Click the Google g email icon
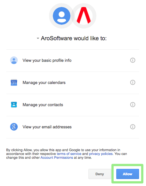This screenshot has width=146, height=186. (14, 127)
